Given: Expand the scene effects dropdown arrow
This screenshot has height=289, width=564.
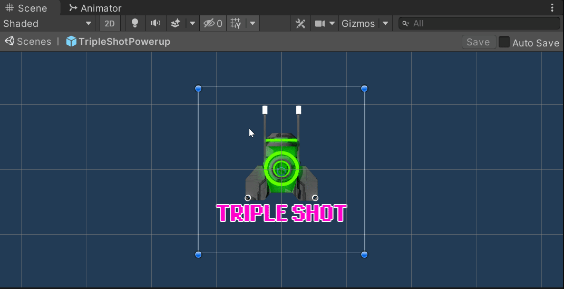Looking at the screenshot, I should (x=192, y=23).
